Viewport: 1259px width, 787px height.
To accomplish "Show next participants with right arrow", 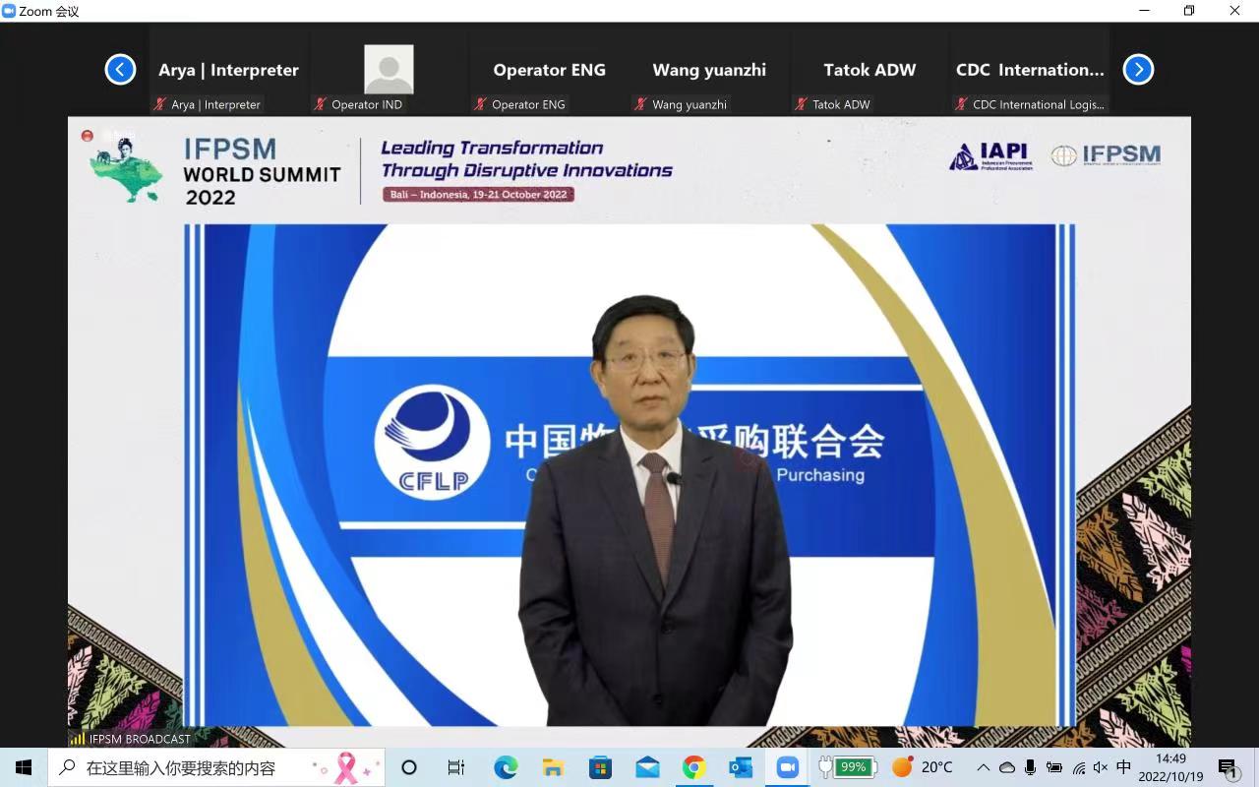I will 1138,70.
